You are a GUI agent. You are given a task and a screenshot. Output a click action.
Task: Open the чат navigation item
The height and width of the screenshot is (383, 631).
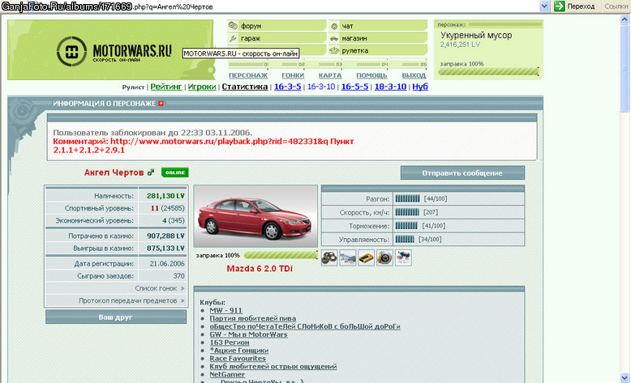click(x=378, y=26)
